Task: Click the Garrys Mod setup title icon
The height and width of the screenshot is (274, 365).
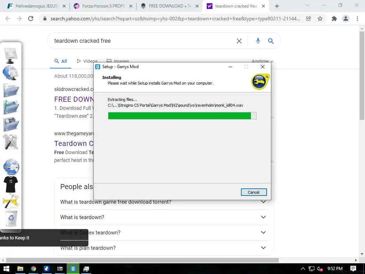Action: [98, 67]
